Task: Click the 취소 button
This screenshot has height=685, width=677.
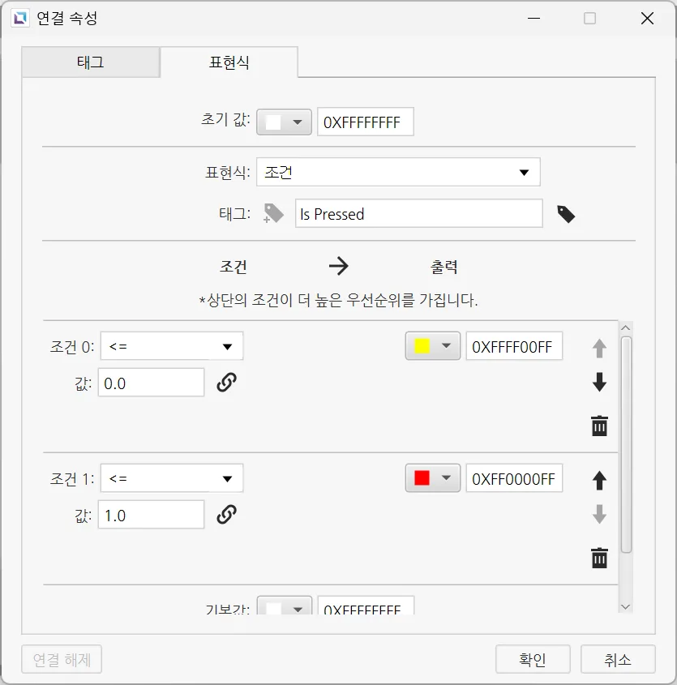Action: click(618, 660)
